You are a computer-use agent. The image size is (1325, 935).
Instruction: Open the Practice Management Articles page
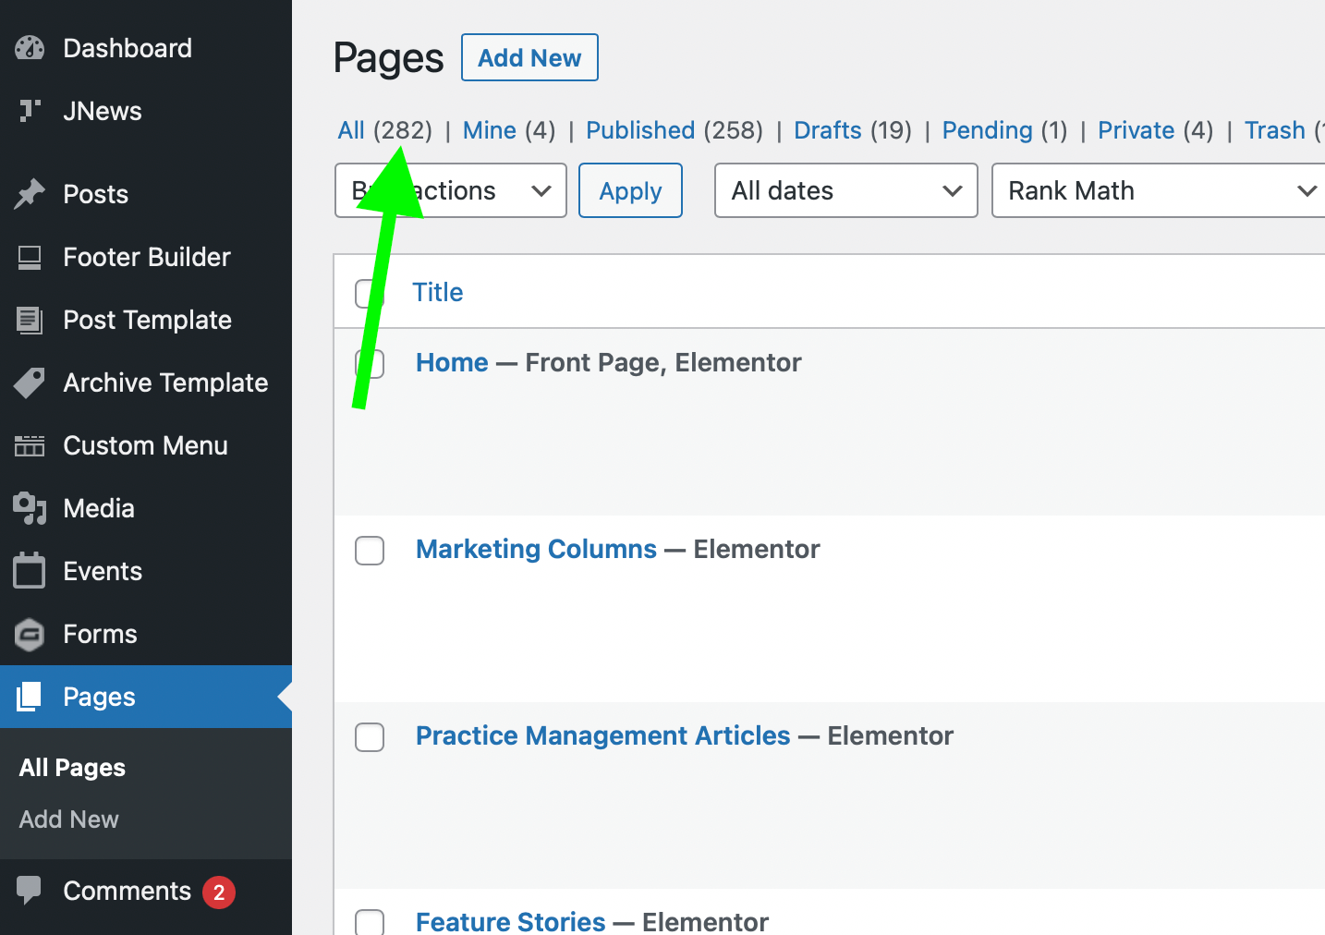pos(602,735)
